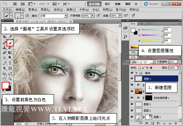Select the History Brush tool
183x126 pixels.
point(10,48)
